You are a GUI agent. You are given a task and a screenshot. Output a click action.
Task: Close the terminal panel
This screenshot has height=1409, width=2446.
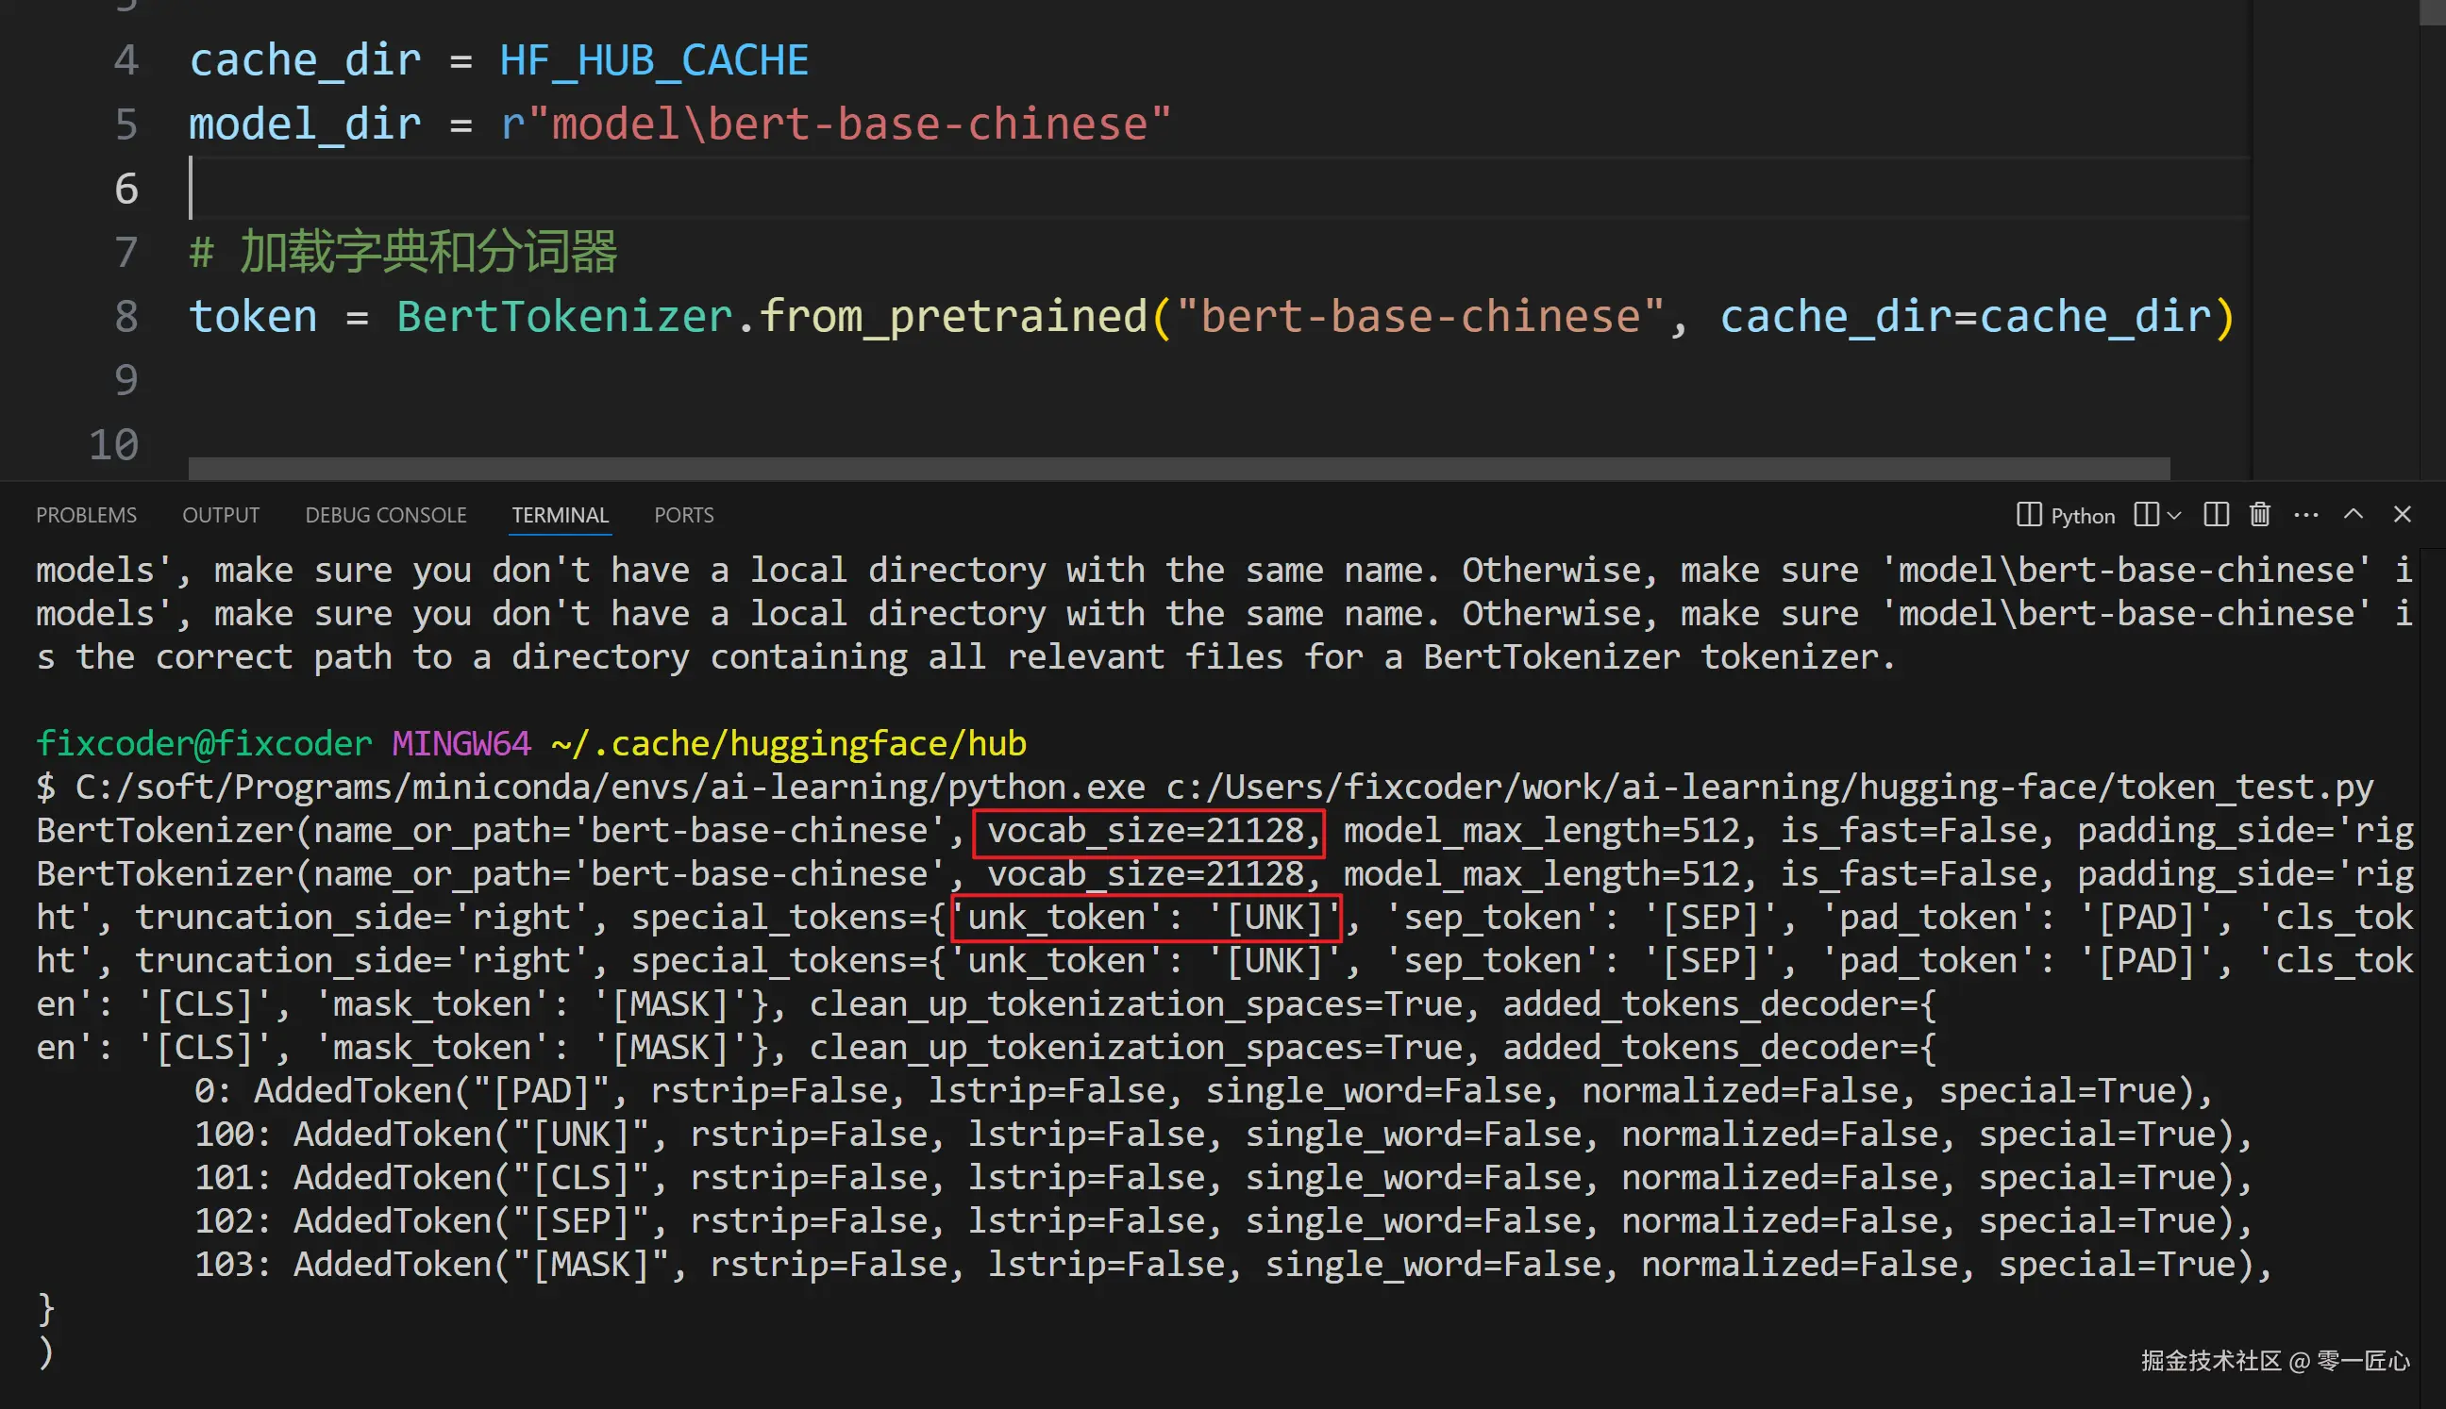pos(2402,514)
